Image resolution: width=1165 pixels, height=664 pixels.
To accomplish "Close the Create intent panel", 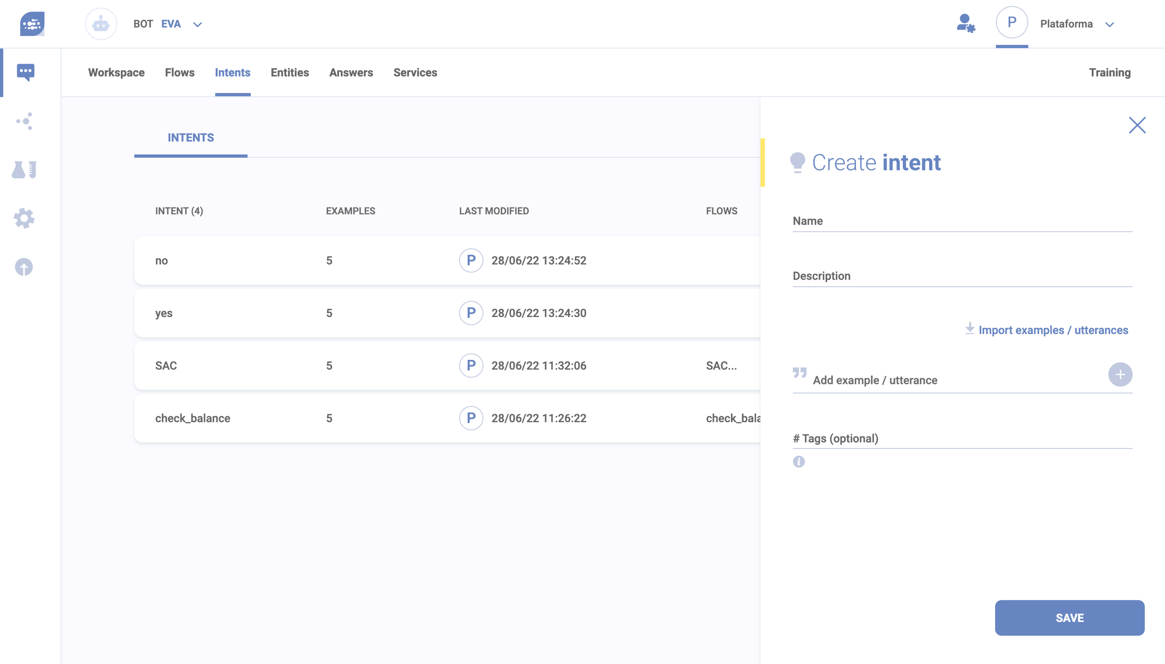I will [x=1137, y=125].
